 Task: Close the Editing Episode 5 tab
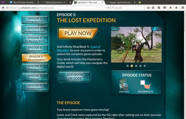[70, 2]
